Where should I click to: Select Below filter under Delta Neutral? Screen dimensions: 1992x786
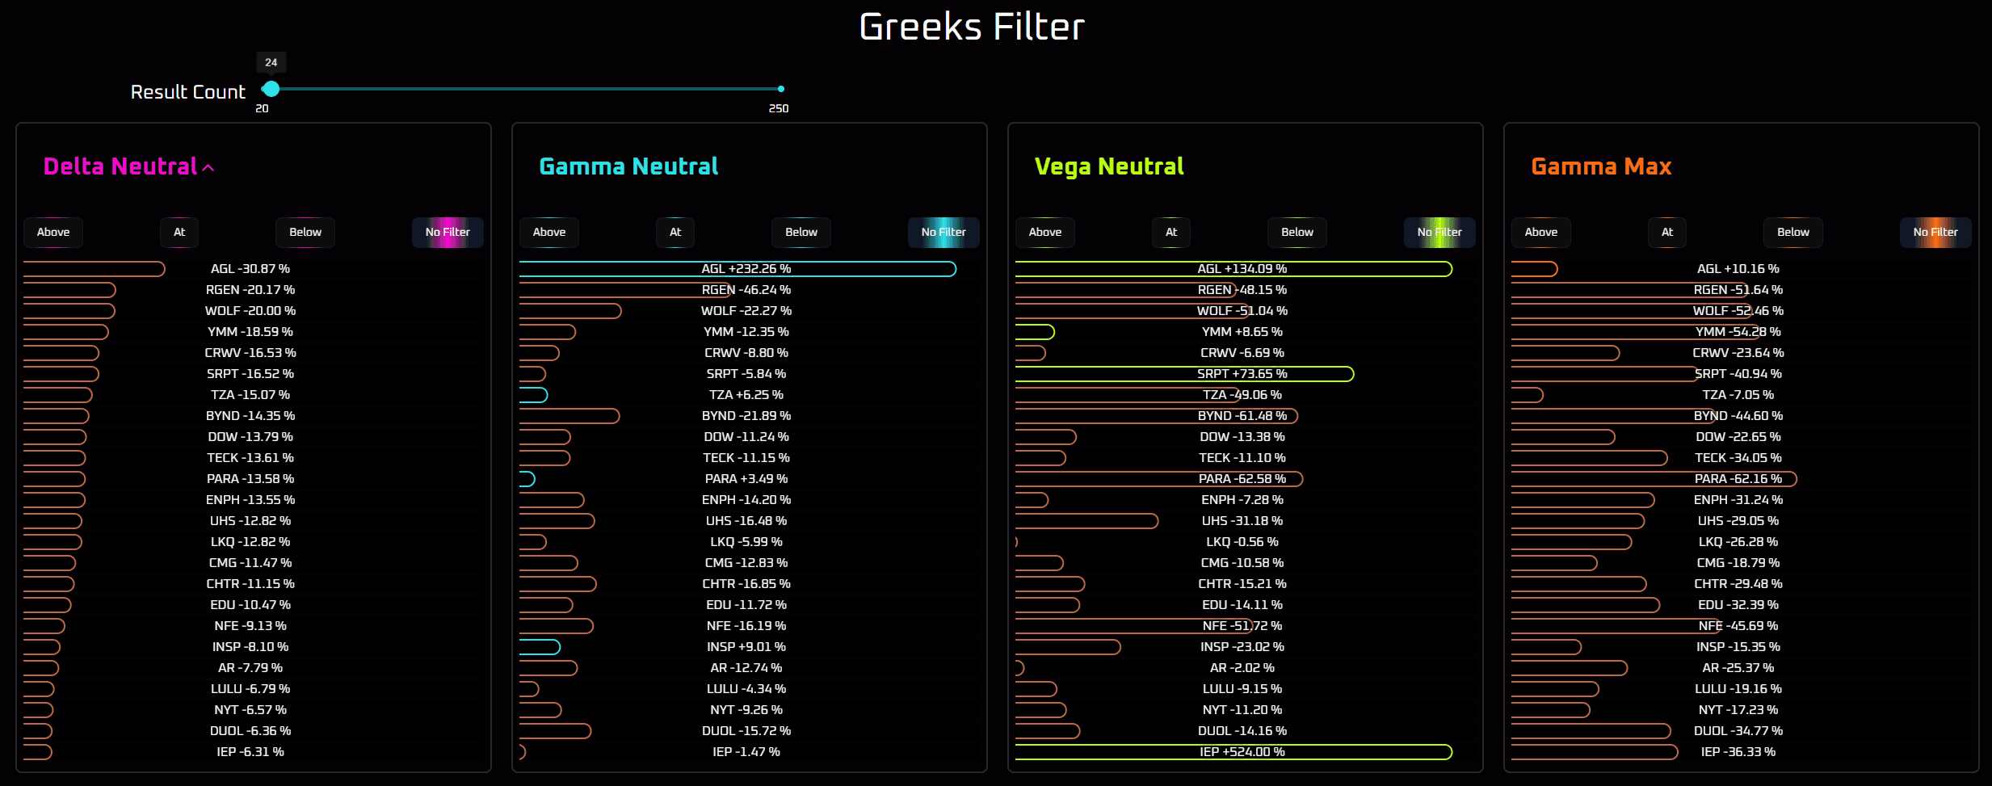point(305,232)
